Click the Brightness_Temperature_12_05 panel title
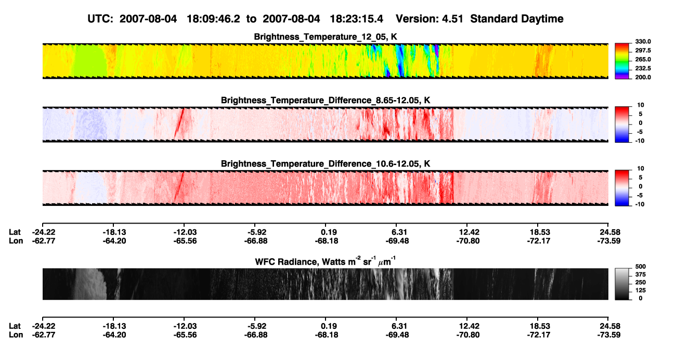Screen dimensions: 676x346 [326, 37]
